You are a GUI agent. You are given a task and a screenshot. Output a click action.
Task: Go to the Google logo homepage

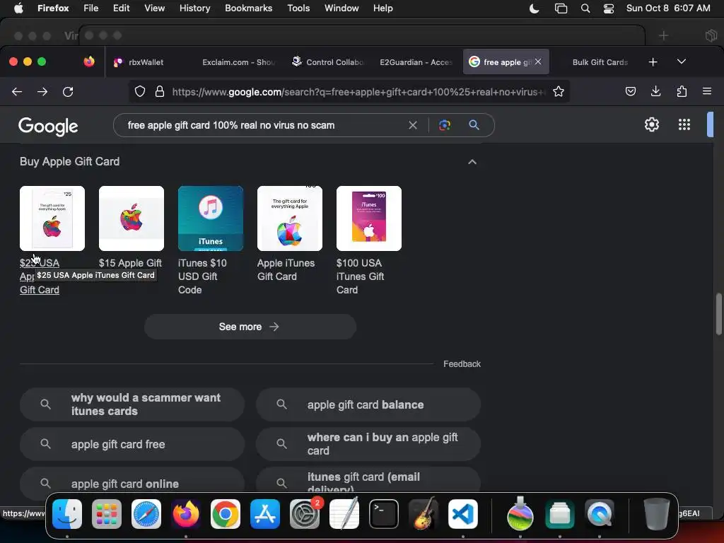pyautogui.click(x=48, y=126)
